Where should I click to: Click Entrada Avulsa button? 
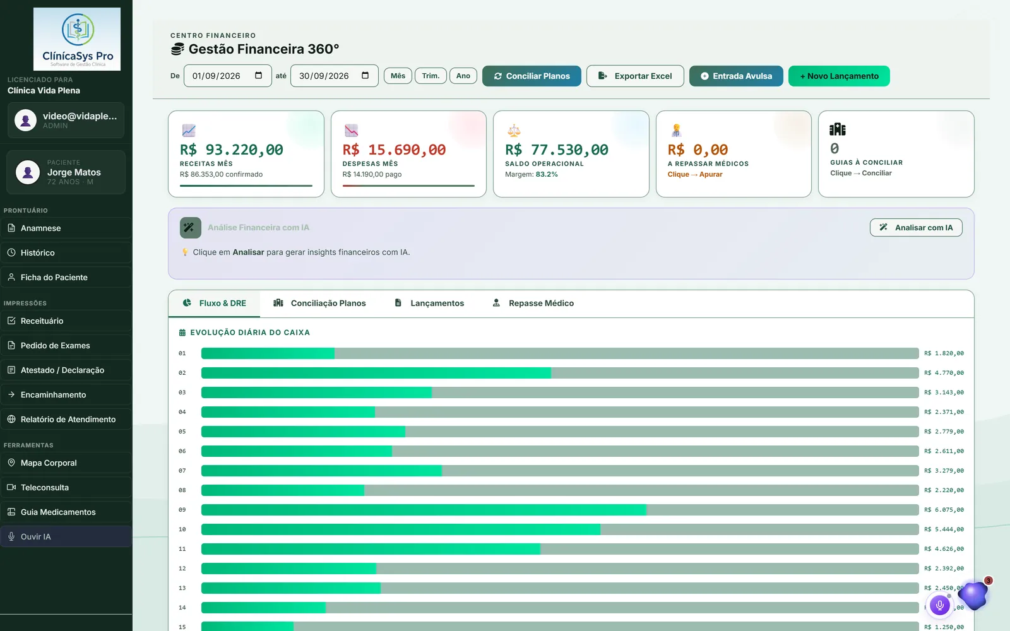click(x=736, y=76)
